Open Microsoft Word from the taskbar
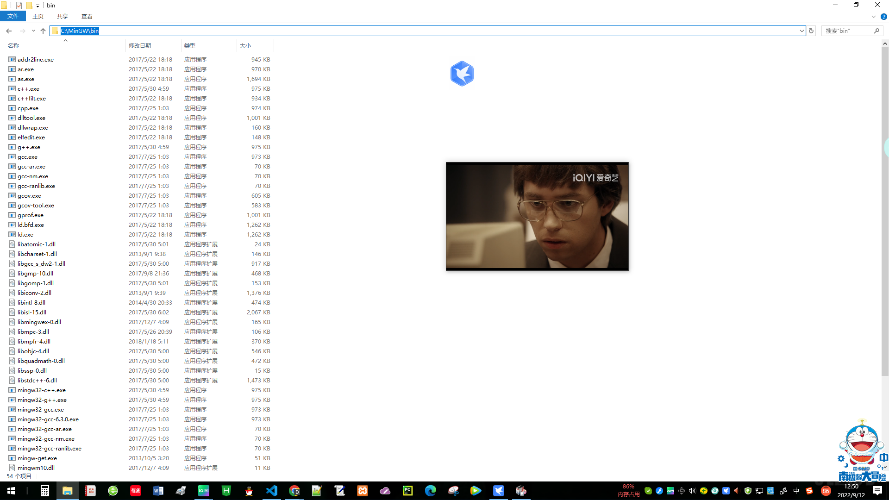Screen dimensions: 889x500 click(158, 491)
